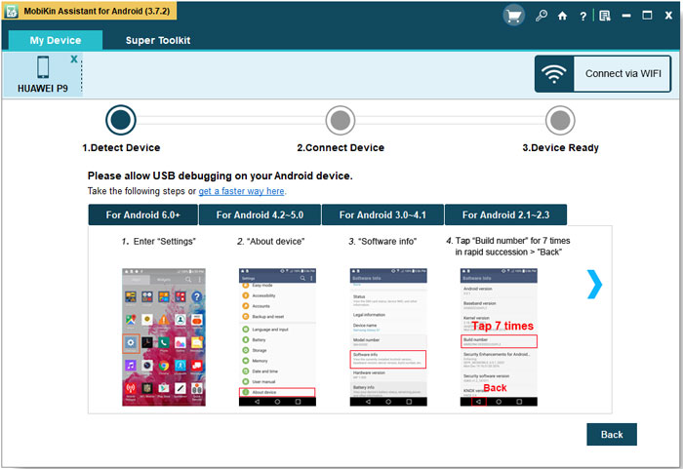The height and width of the screenshot is (469, 683).
Task: Click the Detect Device step circle
Action: click(x=121, y=120)
